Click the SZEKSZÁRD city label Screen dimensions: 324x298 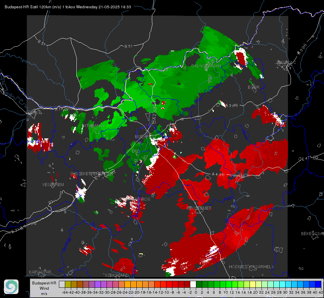tap(117, 275)
